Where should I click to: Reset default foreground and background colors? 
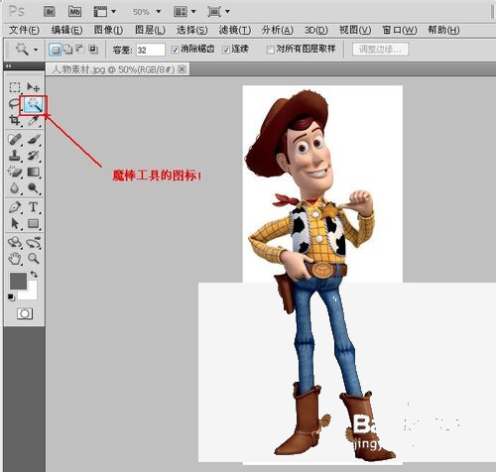point(11,297)
